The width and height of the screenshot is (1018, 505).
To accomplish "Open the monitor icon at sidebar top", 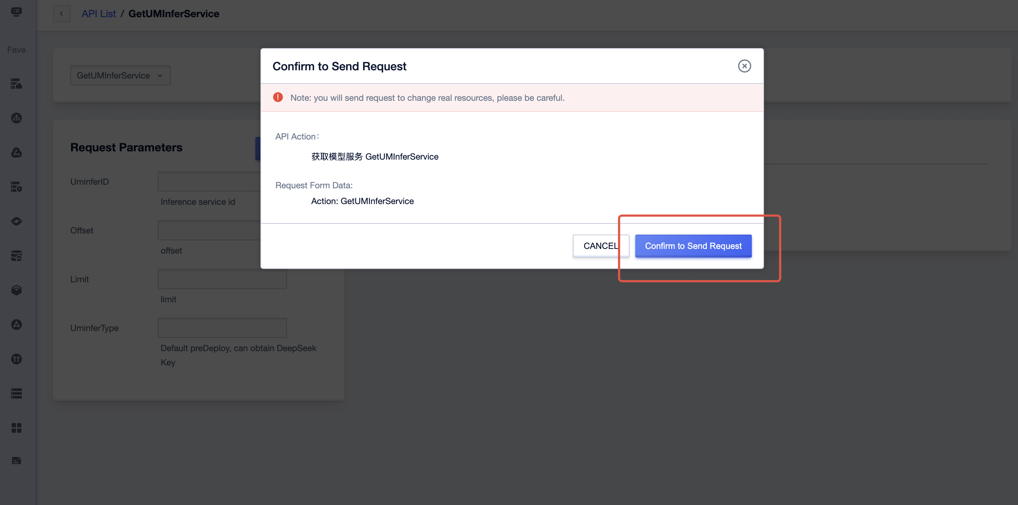I will pyautogui.click(x=16, y=12).
